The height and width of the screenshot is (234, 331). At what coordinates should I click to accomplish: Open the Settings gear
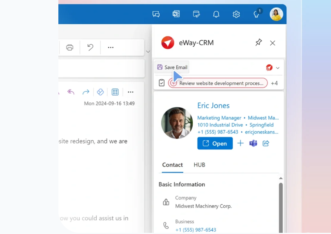(236, 14)
